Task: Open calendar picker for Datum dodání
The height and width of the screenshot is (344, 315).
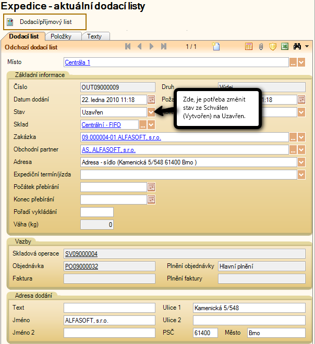Action: coord(151,99)
